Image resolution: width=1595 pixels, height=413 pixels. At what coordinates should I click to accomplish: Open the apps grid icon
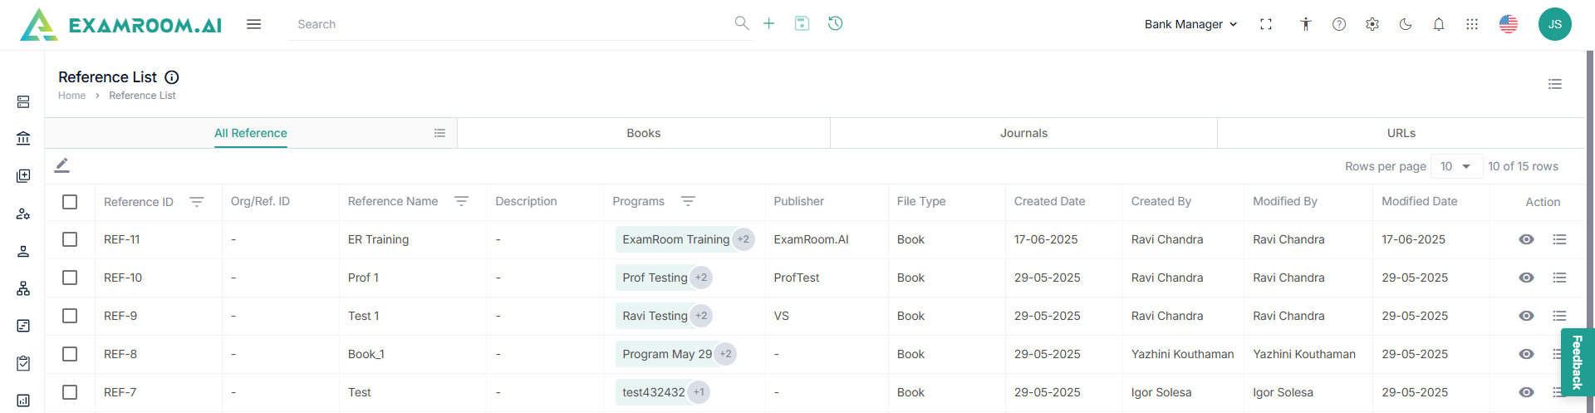(1472, 24)
